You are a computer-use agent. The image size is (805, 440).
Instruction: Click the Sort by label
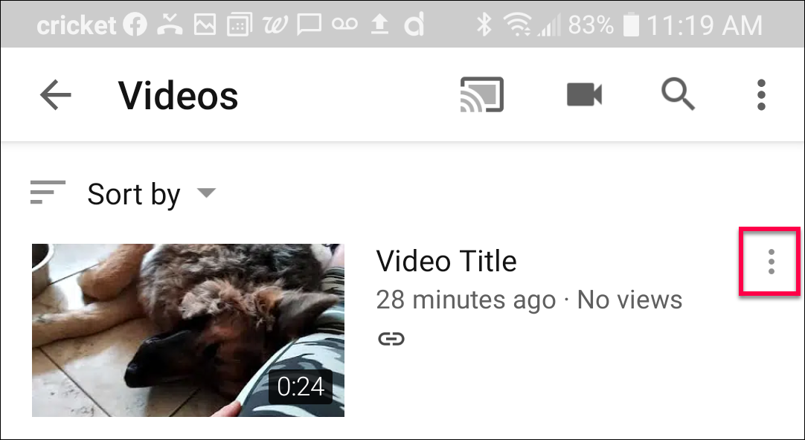[134, 195]
